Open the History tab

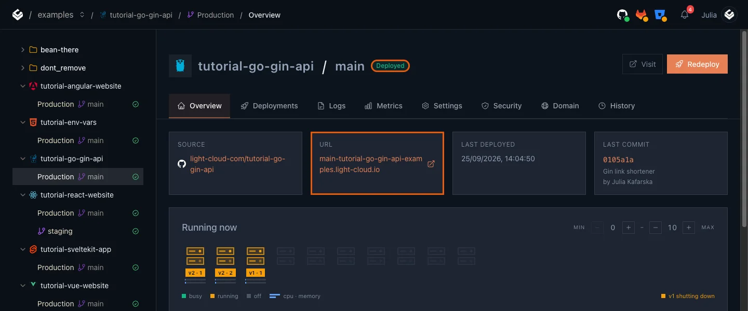(x=617, y=106)
